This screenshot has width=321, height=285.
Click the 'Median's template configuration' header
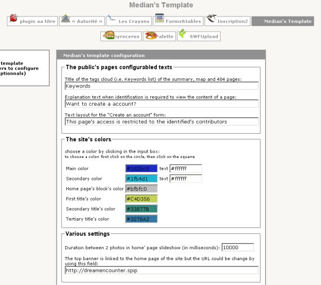pos(161,55)
